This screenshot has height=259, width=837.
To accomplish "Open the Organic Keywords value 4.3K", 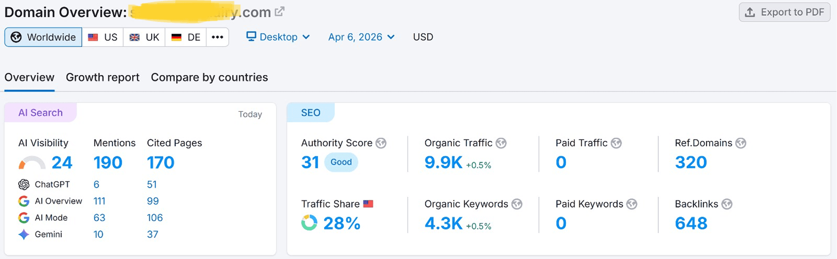I will [x=444, y=224].
